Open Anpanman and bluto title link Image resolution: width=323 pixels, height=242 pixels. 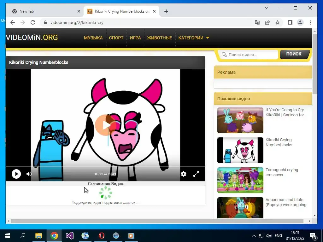tap(286, 202)
